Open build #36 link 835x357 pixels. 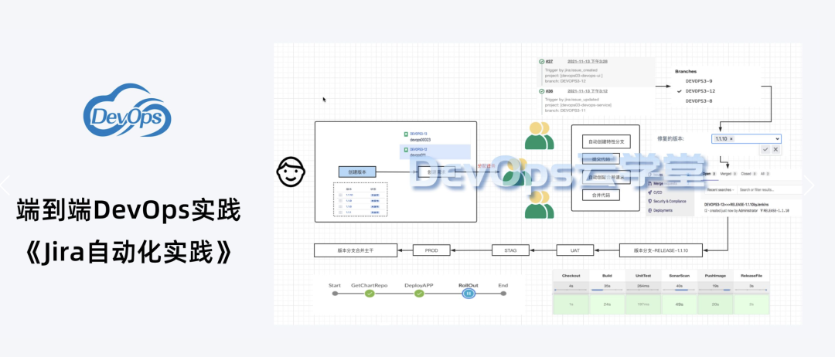pos(550,91)
